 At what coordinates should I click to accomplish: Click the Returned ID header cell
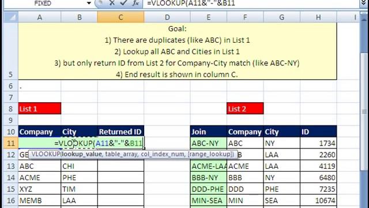click(x=121, y=132)
